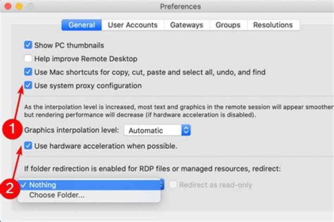Toggle Use Mac shortcuts checkbox

[x=28, y=72]
